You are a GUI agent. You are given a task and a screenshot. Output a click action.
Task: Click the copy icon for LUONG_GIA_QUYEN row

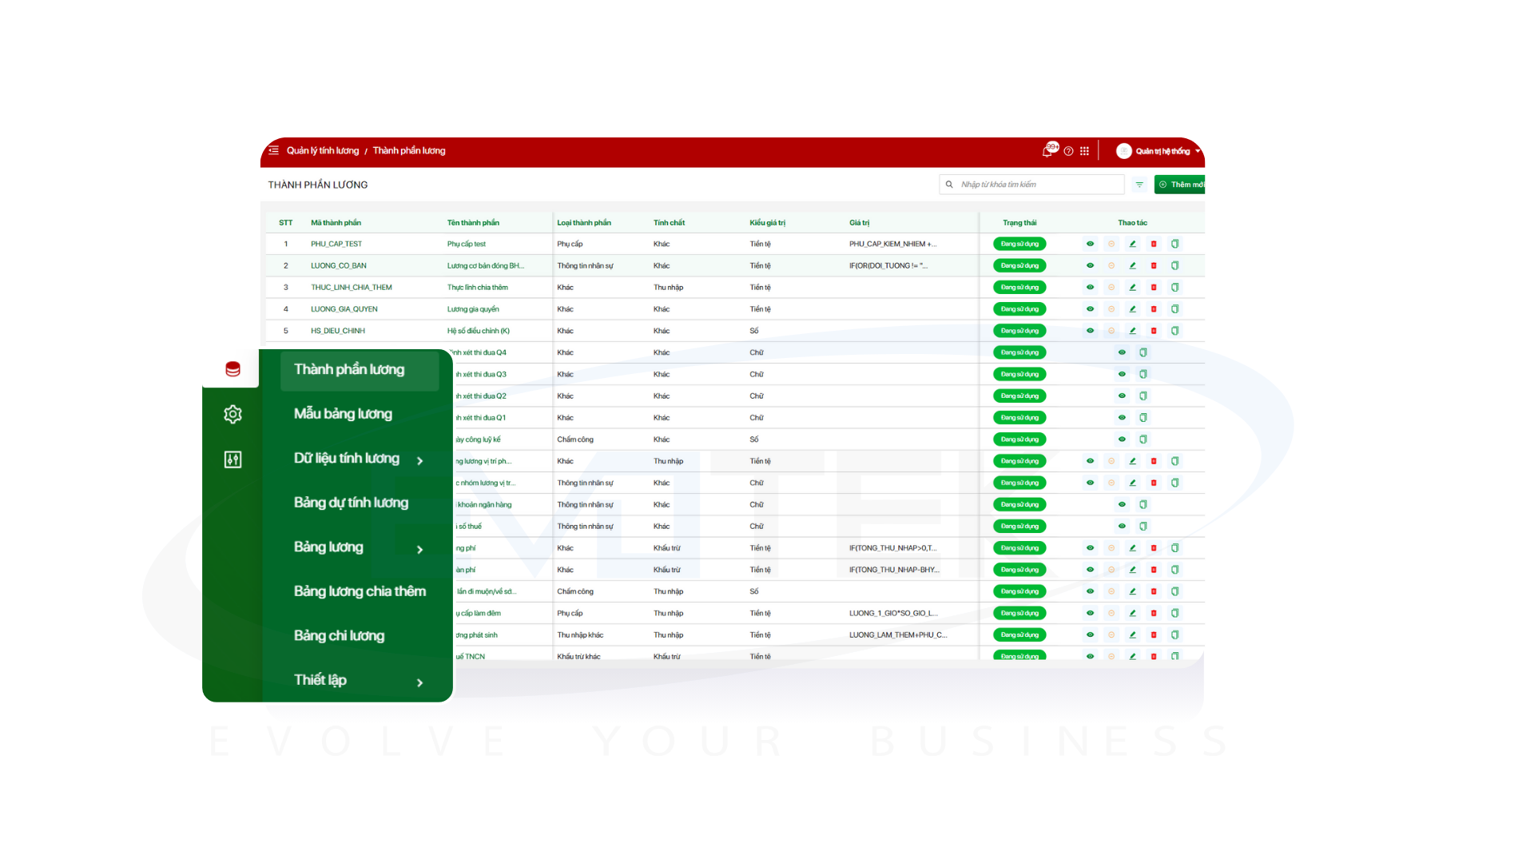[1174, 308]
